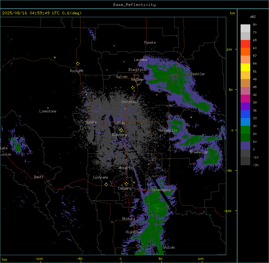Viewport: 269px width, 263px height.
Task: Click the -30 value on dBZ legend
Action: coord(256,165)
